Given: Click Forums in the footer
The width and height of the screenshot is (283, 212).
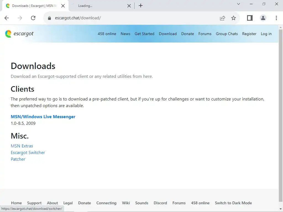Looking at the screenshot, I should point(179,203).
